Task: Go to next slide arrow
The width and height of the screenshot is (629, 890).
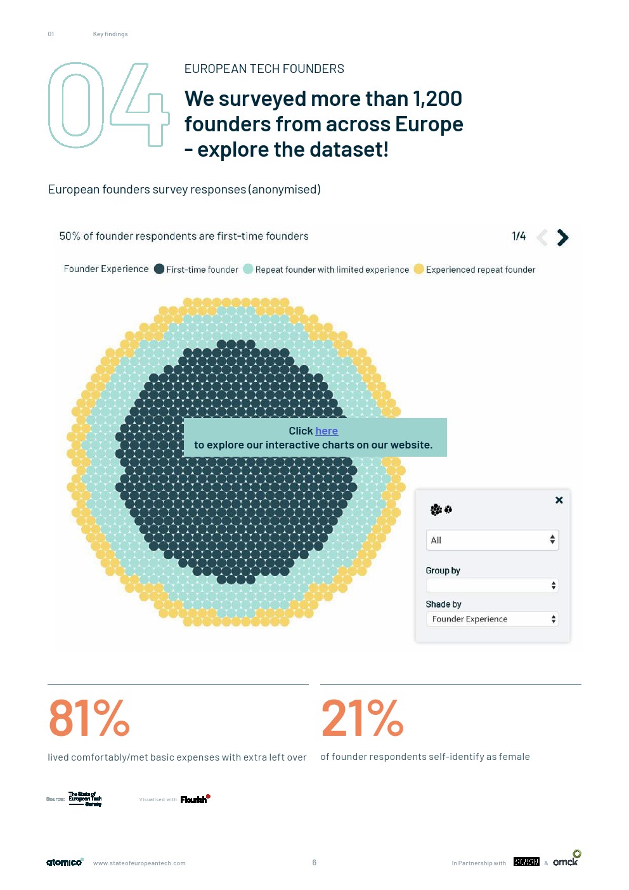Action: (562, 237)
